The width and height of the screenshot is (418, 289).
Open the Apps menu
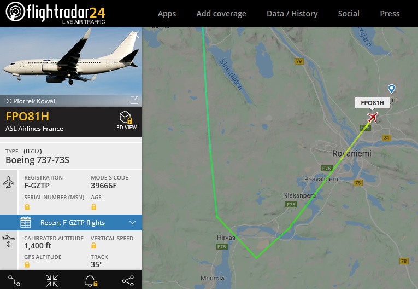pos(167,14)
